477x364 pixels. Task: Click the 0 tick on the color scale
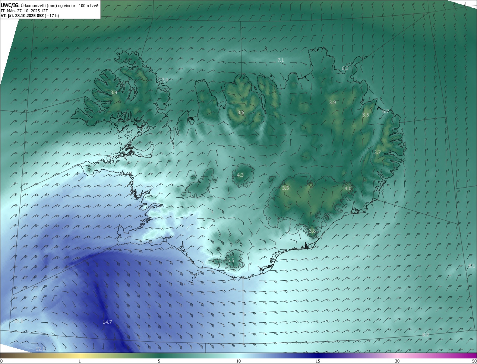tap(1, 361)
